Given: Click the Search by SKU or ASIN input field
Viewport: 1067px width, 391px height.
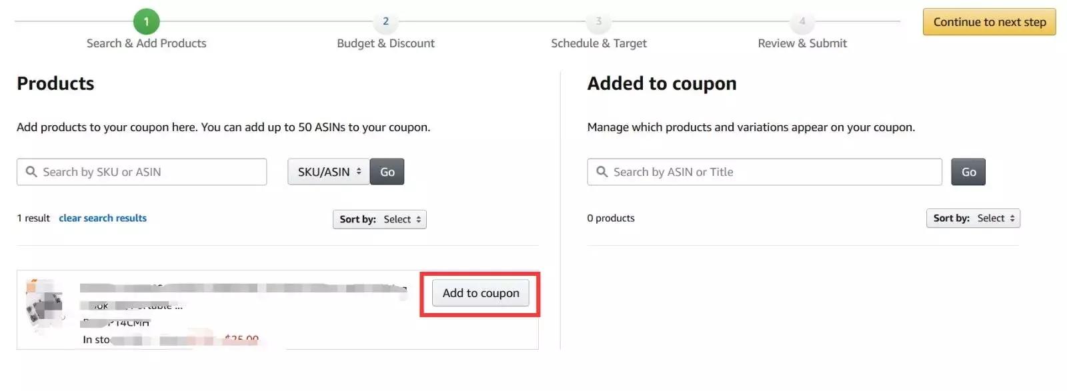Looking at the screenshot, I should 140,171.
